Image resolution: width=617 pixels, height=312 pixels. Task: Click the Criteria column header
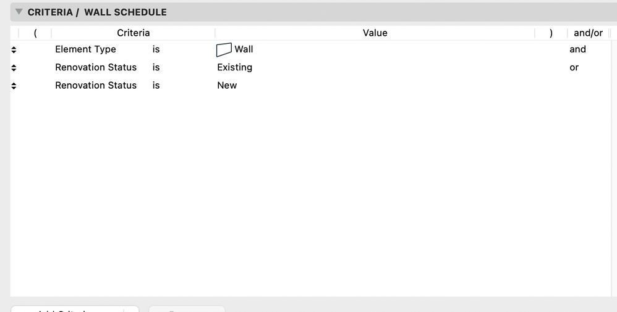133,33
